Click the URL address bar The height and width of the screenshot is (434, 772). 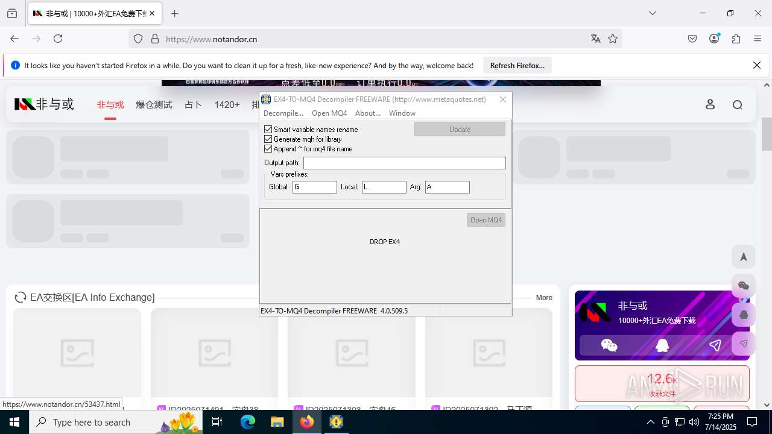point(374,39)
